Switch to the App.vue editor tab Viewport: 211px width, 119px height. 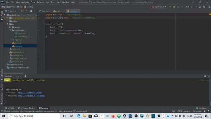[45, 11]
